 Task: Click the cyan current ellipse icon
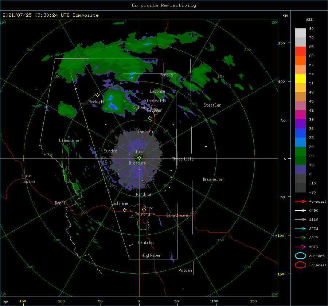coord(300,256)
